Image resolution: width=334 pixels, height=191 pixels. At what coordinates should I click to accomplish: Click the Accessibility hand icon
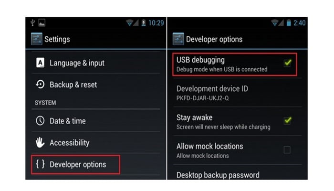[40, 142]
